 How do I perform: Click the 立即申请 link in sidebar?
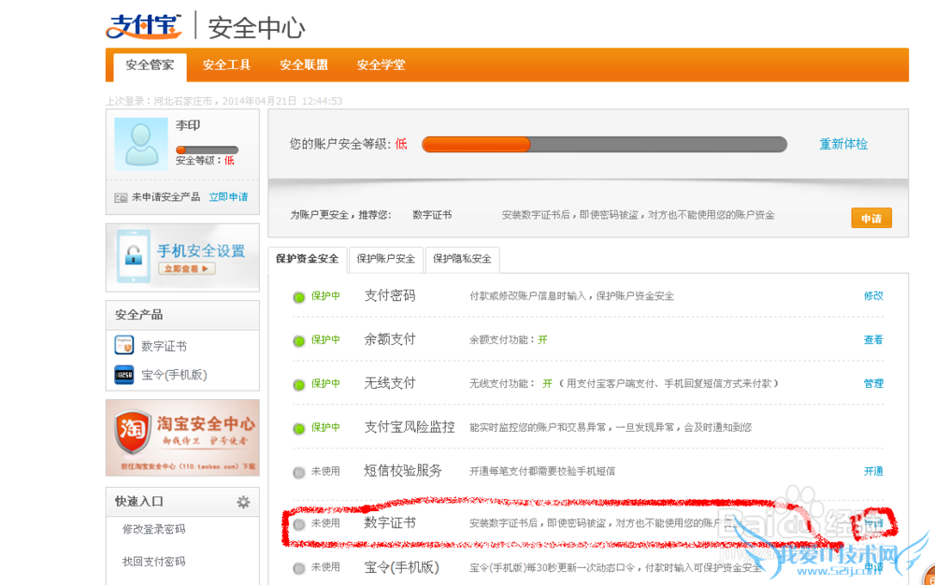click(x=228, y=197)
